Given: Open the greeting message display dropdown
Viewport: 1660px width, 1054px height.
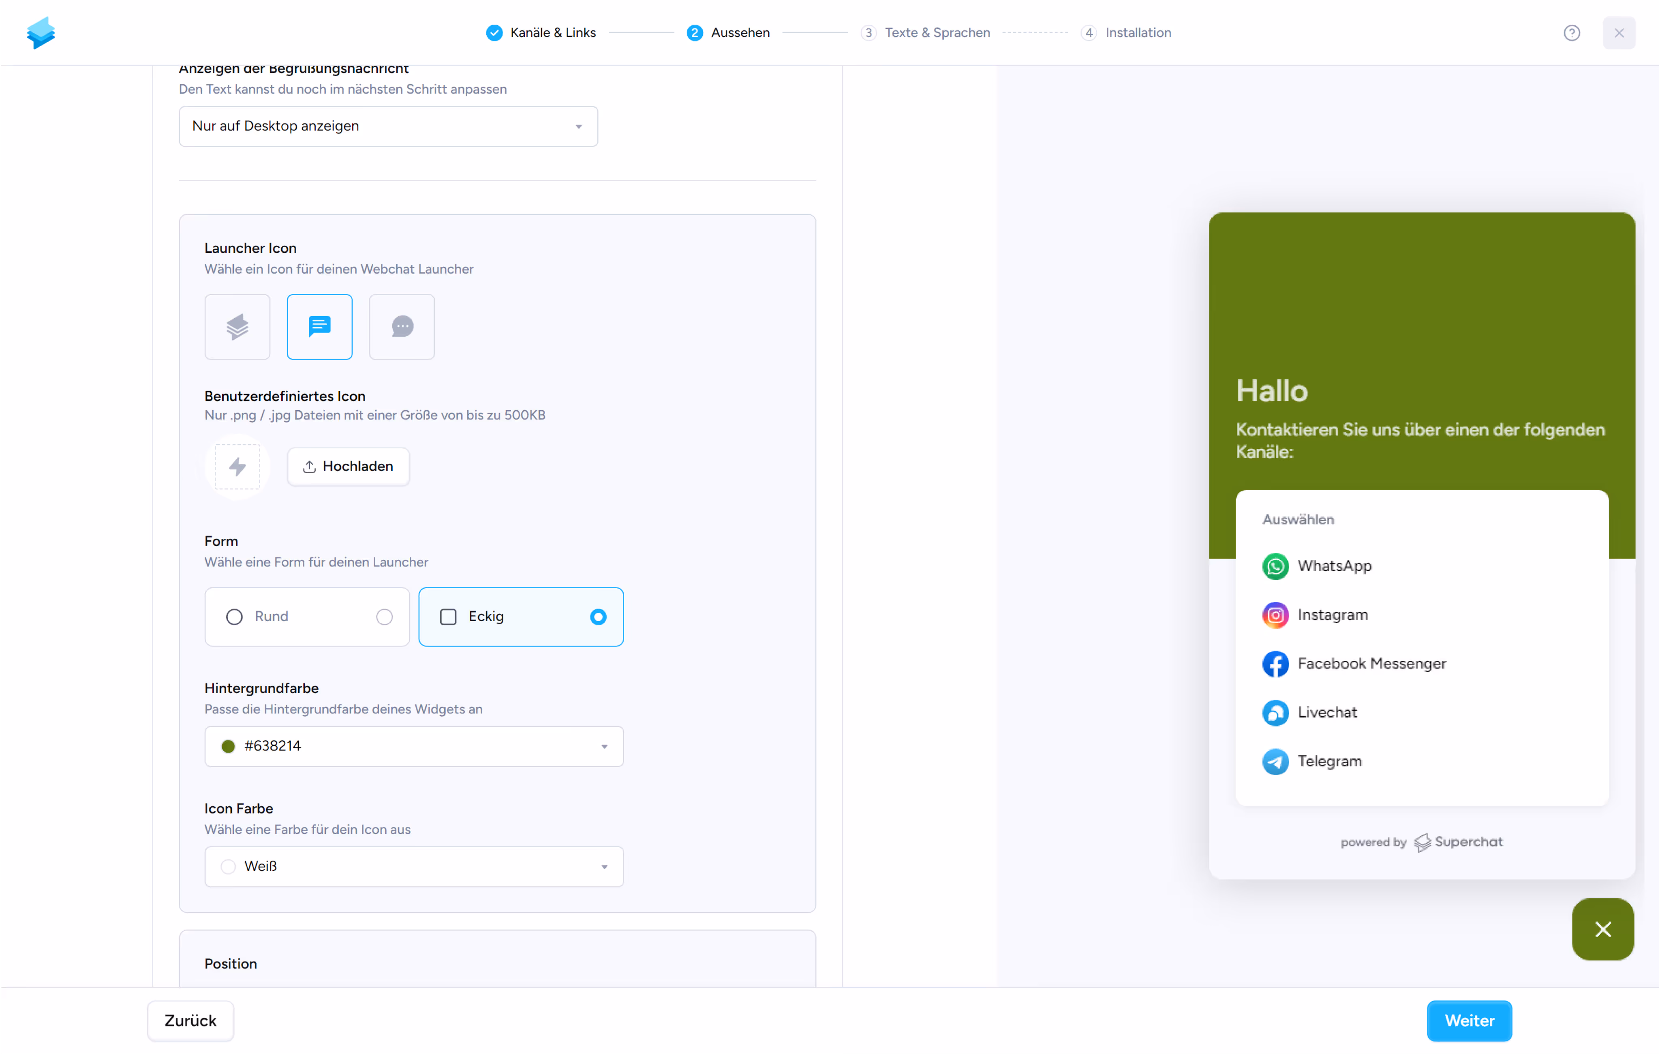Looking at the screenshot, I should (388, 126).
